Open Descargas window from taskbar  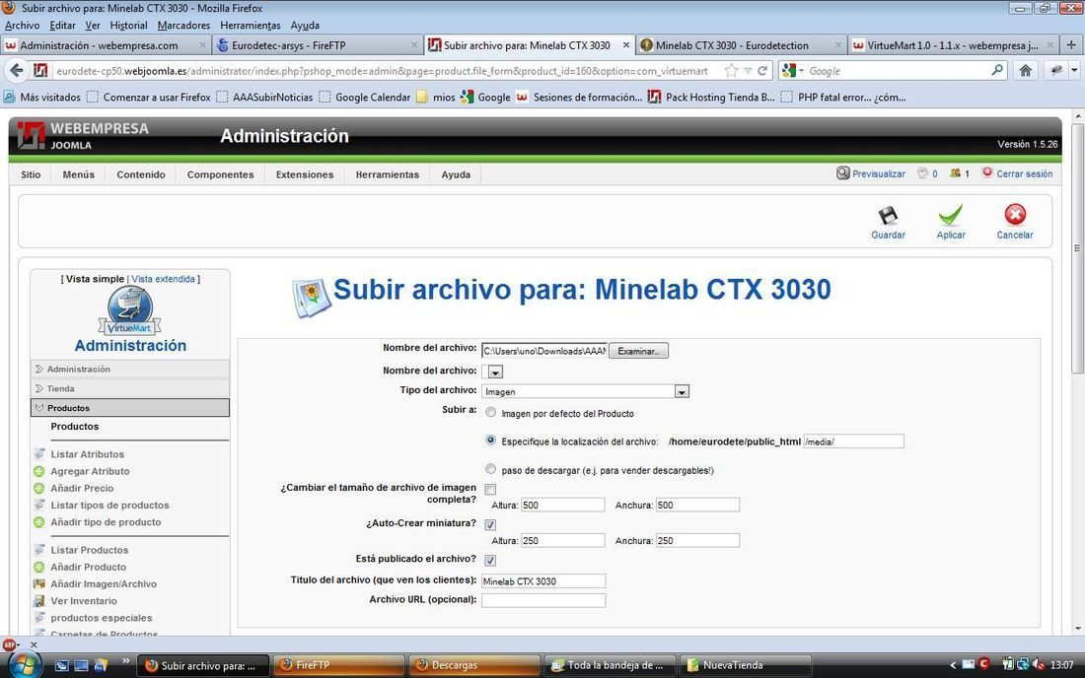474,665
